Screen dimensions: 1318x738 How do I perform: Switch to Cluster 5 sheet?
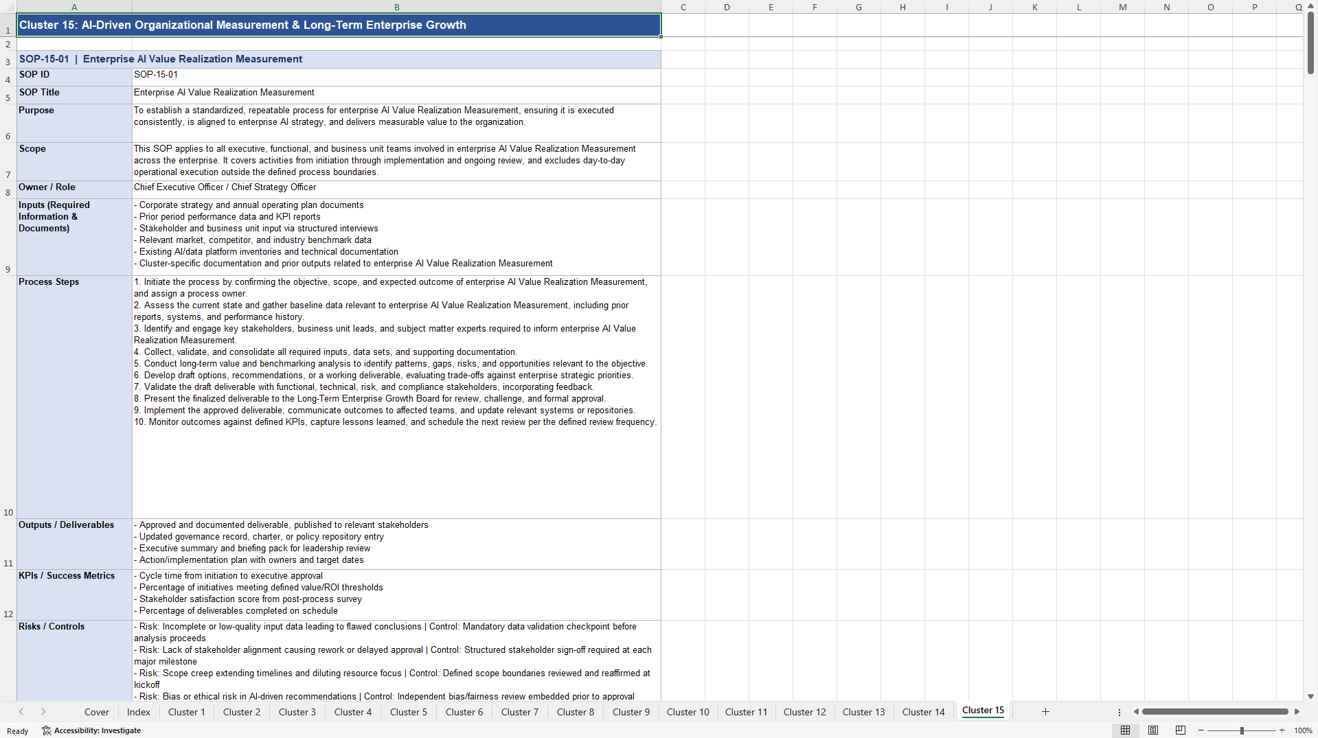tap(409, 712)
